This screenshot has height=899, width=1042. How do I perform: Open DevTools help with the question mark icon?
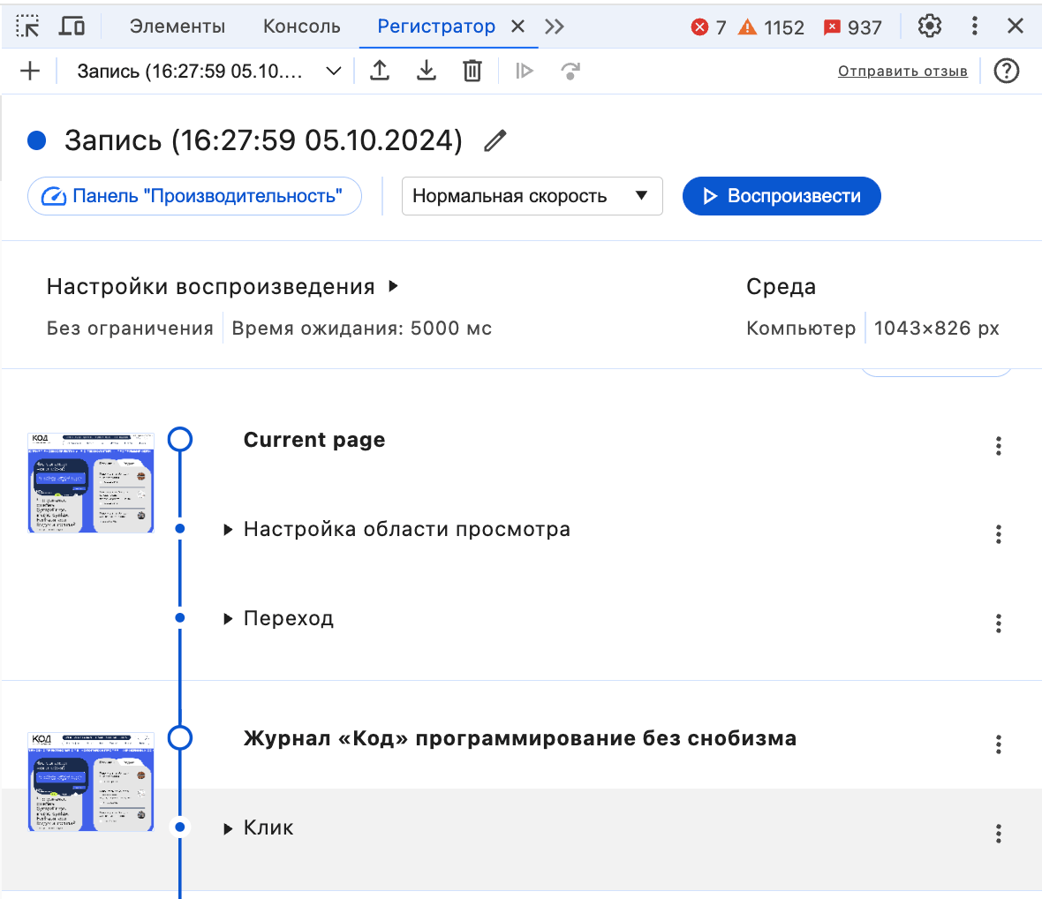(1006, 71)
